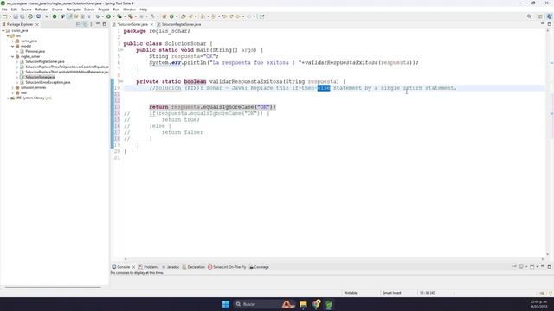The image size is (554, 311).
Task: Select Persona.java in Package Explorer
Action: (35, 52)
